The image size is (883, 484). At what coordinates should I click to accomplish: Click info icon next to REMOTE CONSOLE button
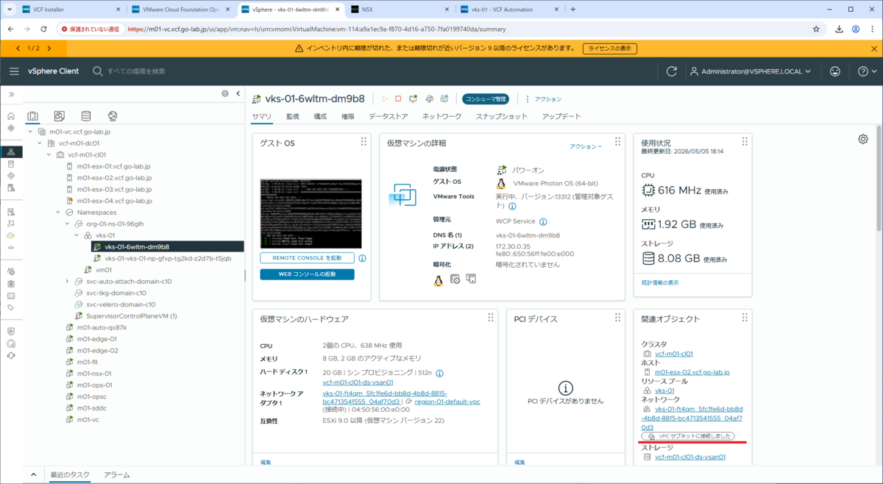coord(362,258)
